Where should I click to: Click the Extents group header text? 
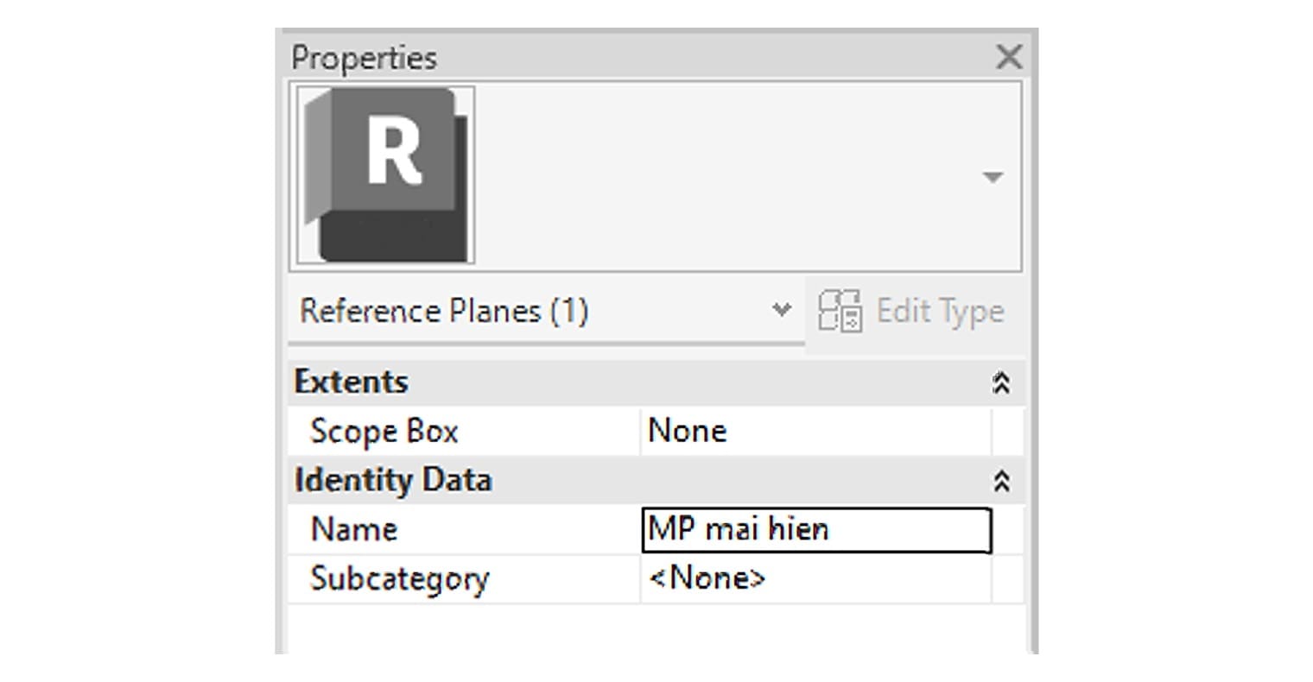tap(351, 382)
